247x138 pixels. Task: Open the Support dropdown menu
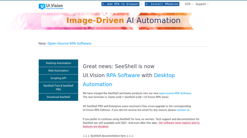tap(202, 4)
